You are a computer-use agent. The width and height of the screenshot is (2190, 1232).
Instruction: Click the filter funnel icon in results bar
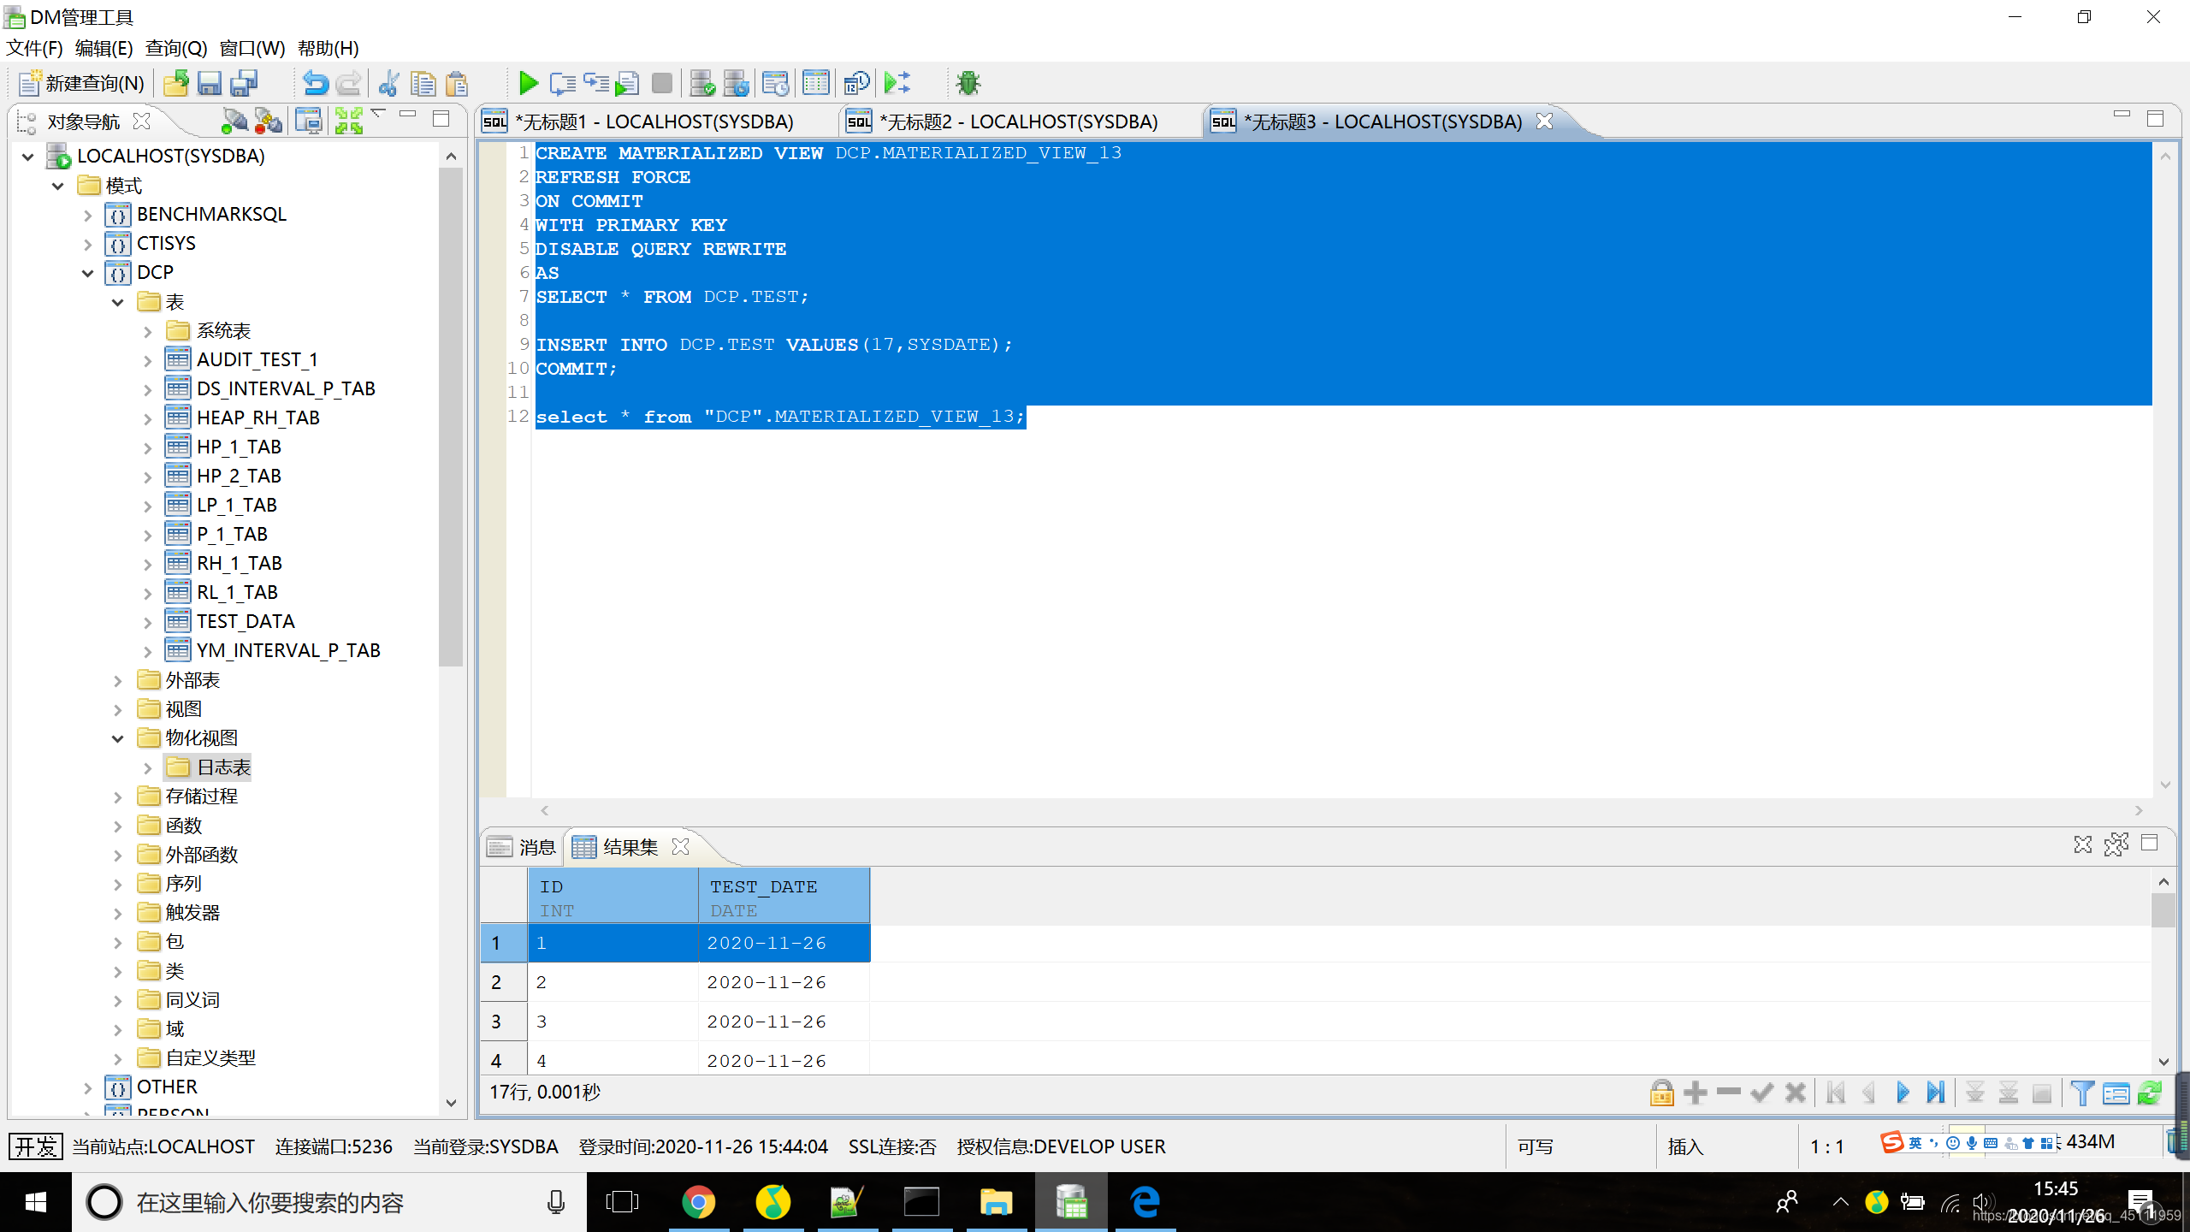[x=2082, y=1093]
